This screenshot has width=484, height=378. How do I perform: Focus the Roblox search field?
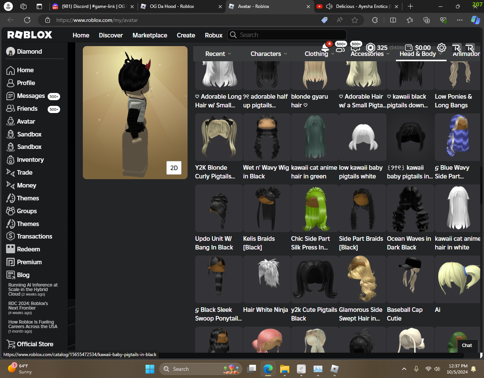tap(287, 35)
